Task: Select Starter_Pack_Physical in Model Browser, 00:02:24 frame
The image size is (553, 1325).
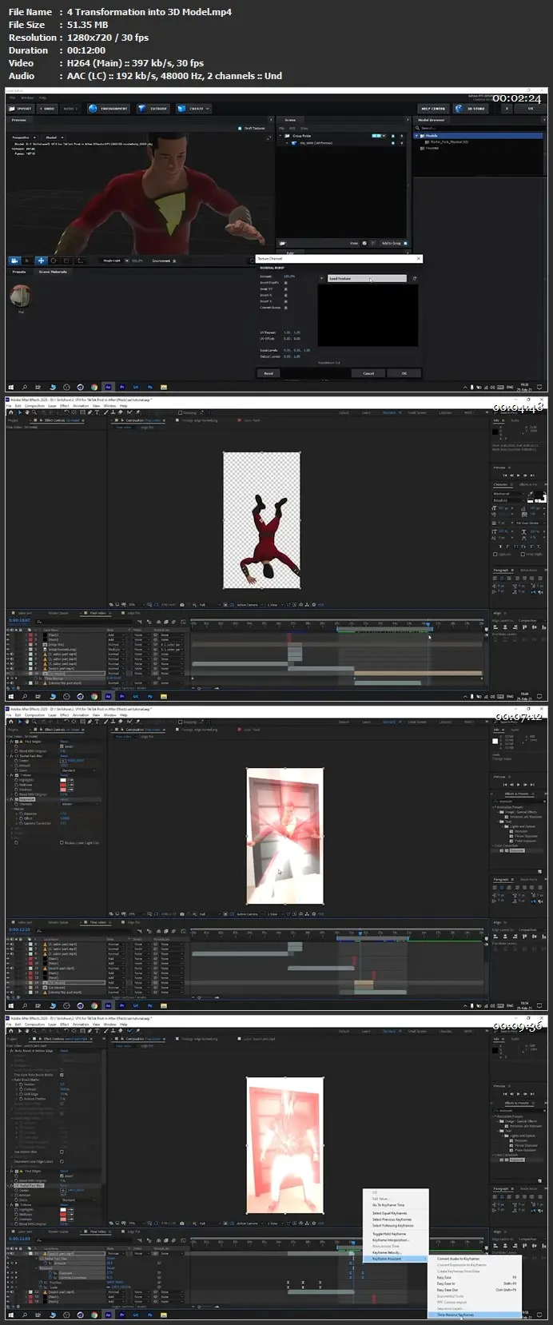Action: [x=449, y=141]
